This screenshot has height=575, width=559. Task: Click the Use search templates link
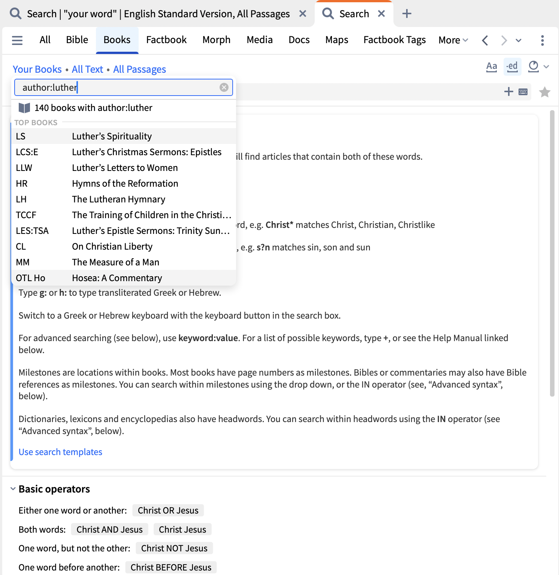[60, 452]
